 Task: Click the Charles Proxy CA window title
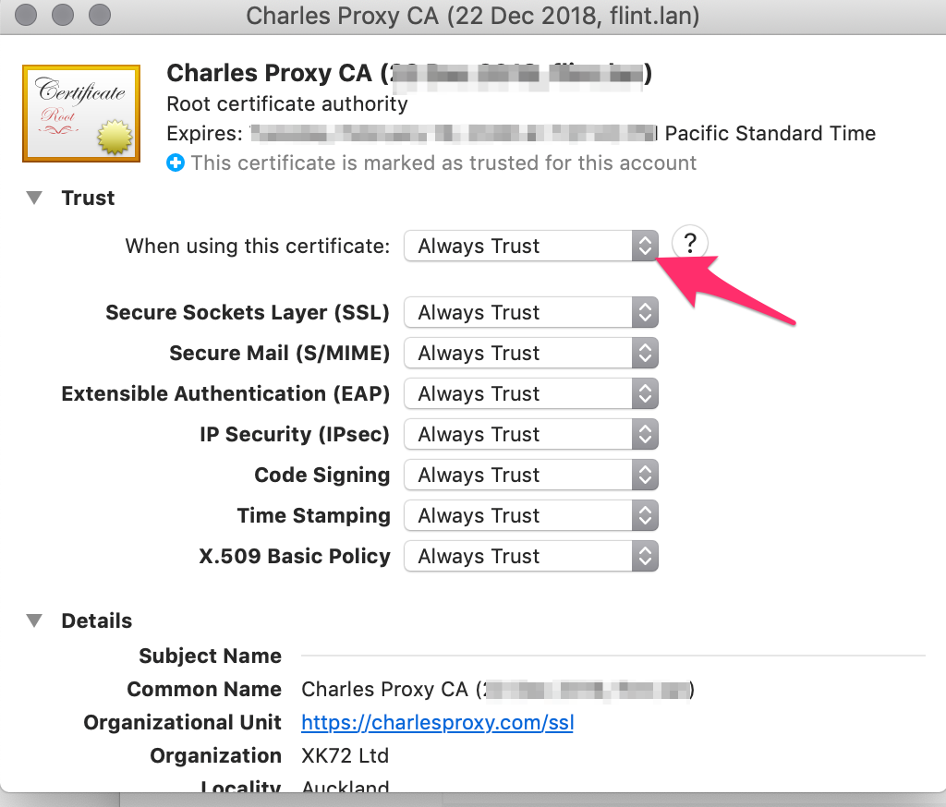tap(473, 16)
